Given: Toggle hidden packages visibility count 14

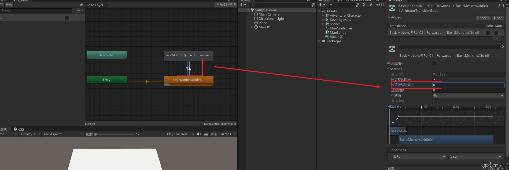Looking at the screenshot, I should point(380,5).
